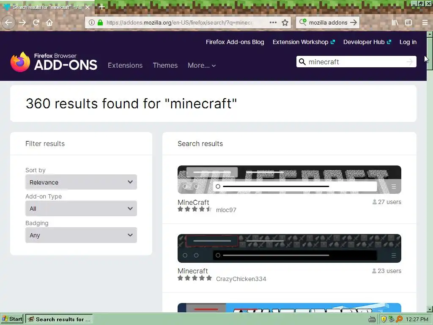Click the "23 users" count
Screen dimensions: 433x325
pos(386,271)
